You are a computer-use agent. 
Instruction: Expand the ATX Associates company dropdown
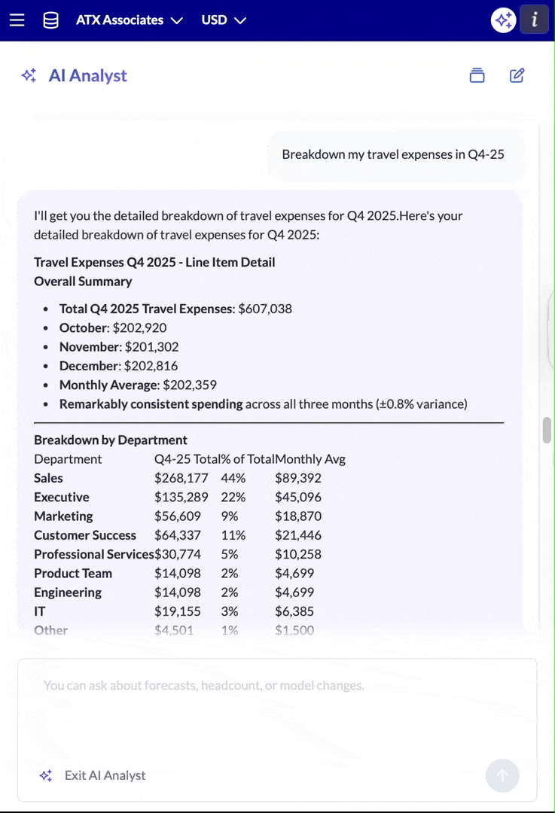[129, 20]
